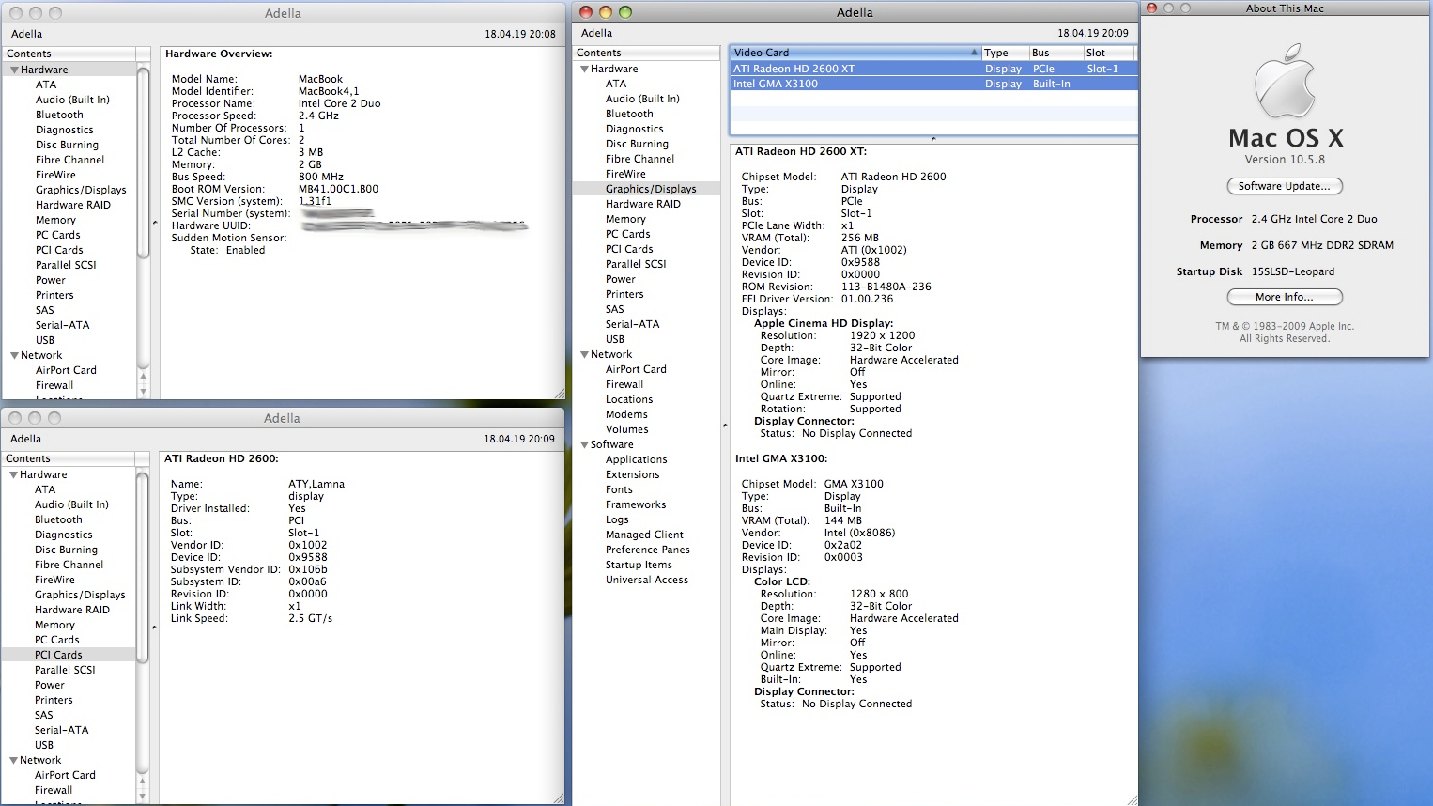Select Diagnostics in top-left Adella window
The image size is (1433, 806).
point(65,130)
